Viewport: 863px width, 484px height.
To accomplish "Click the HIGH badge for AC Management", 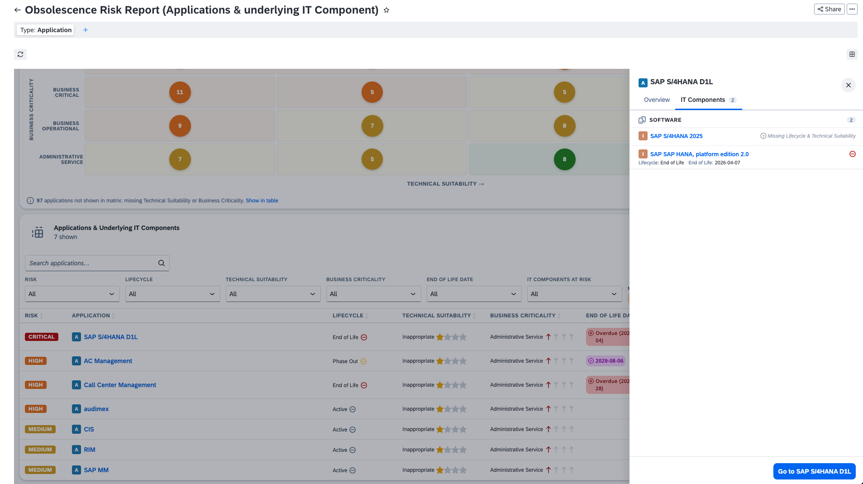I will 36,361.
